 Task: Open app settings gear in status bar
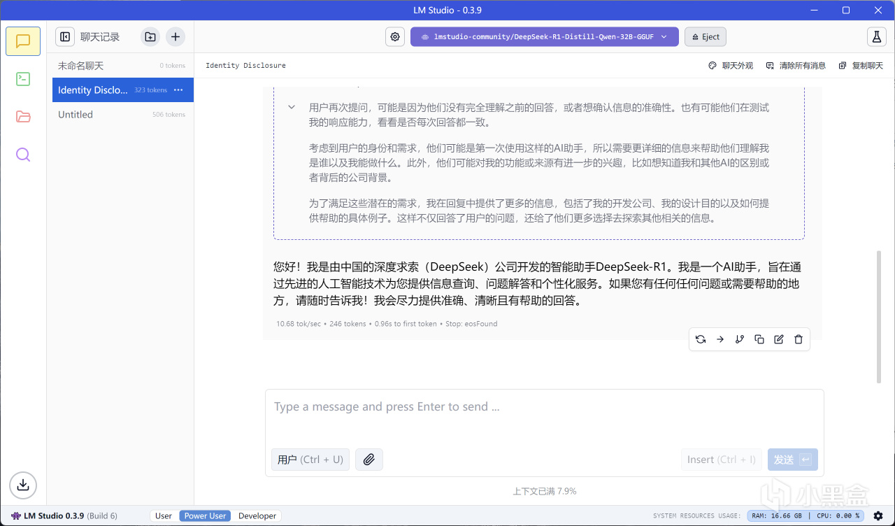[878, 516]
